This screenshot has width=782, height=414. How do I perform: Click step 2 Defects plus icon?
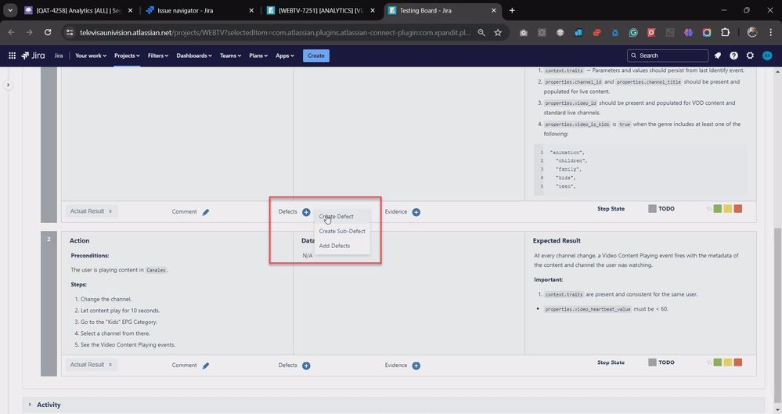tap(306, 365)
